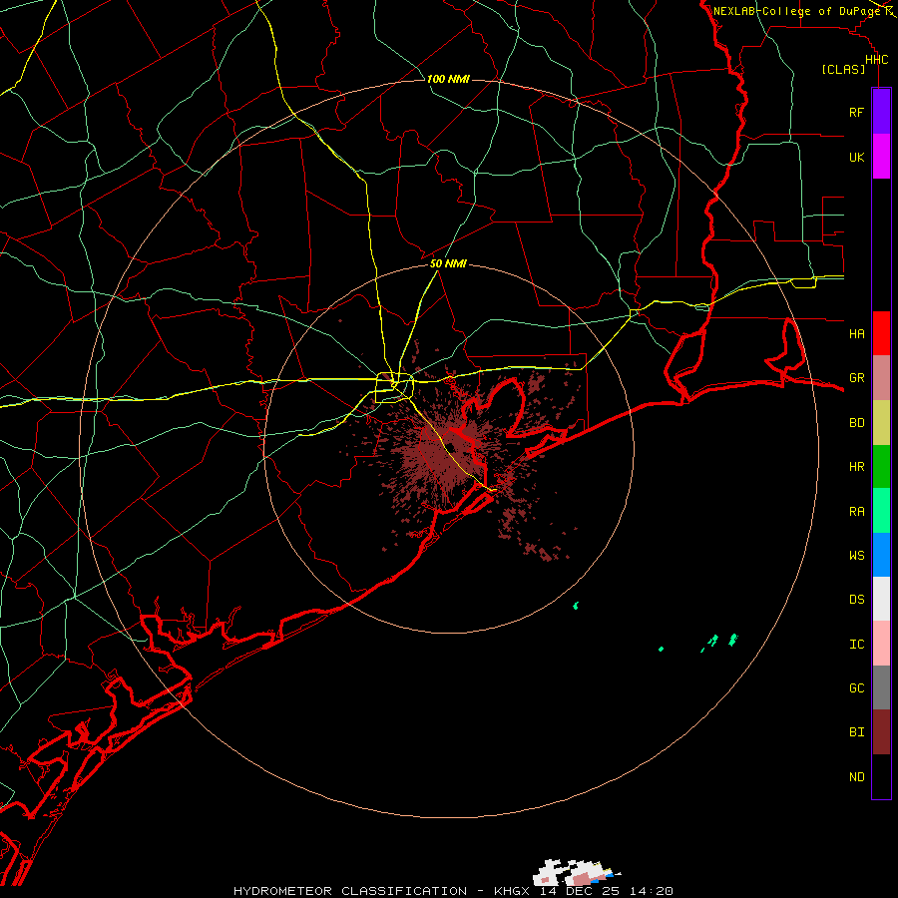Pick the HR green legend swatch
Viewport: 898px width, 898px height.
pyautogui.click(x=881, y=467)
